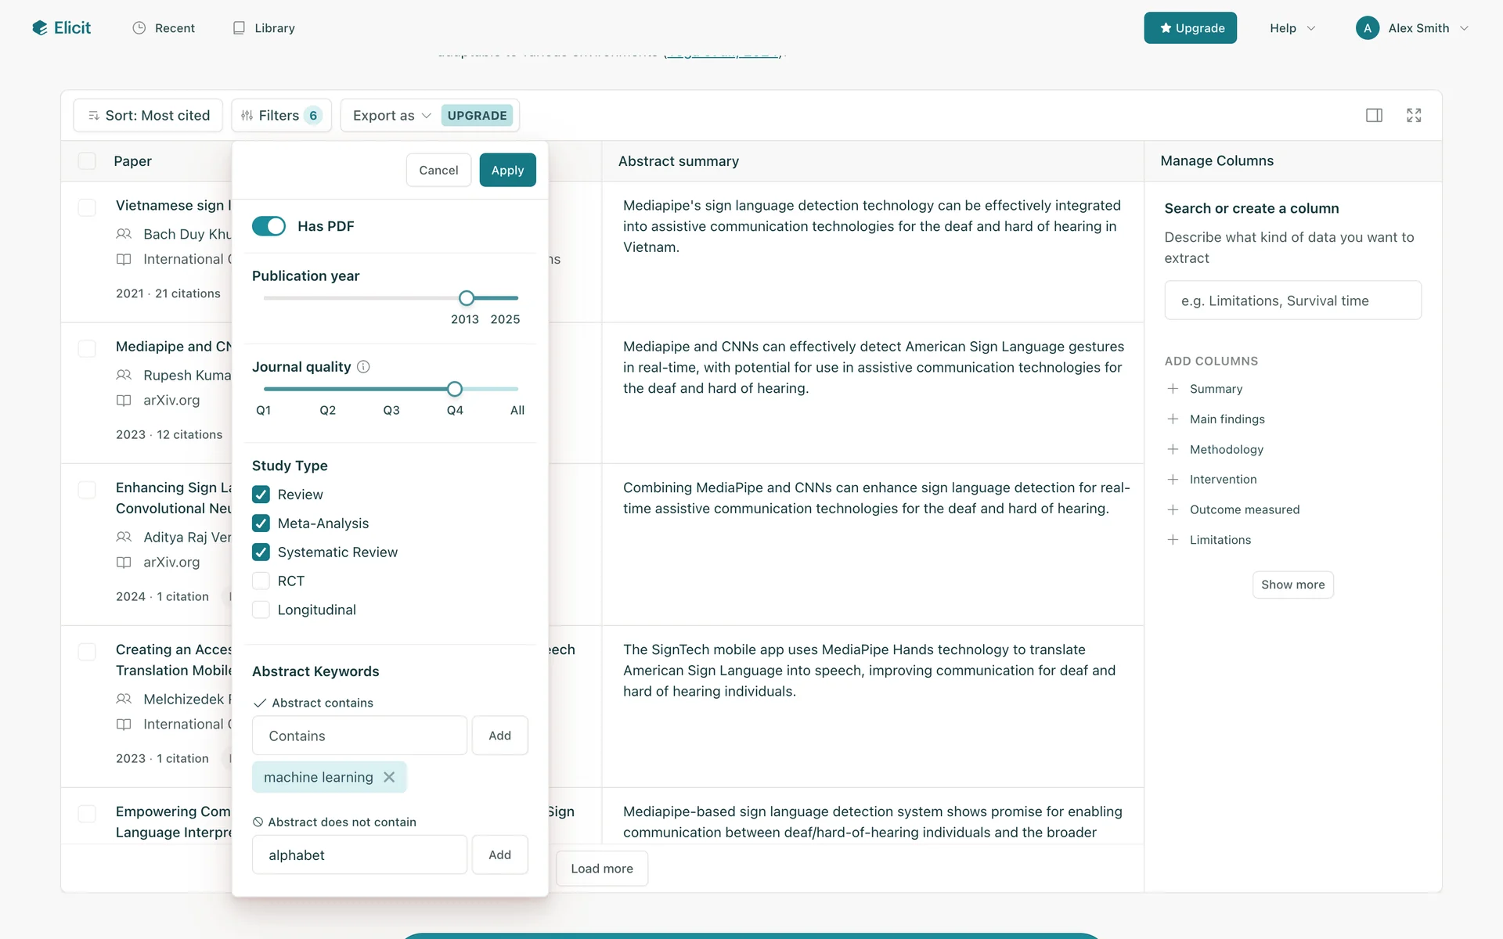Click the Filters sliders icon

[247, 116]
